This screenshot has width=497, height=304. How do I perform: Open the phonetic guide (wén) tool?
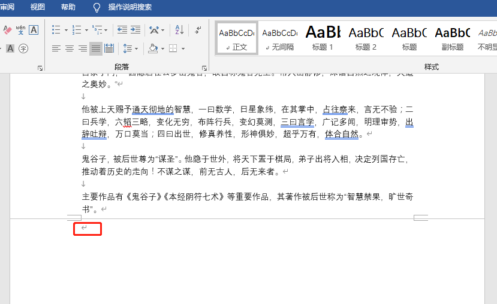pyautogui.click(x=20, y=30)
